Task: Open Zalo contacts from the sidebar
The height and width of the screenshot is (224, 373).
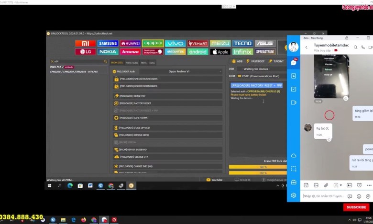Action: [294, 76]
